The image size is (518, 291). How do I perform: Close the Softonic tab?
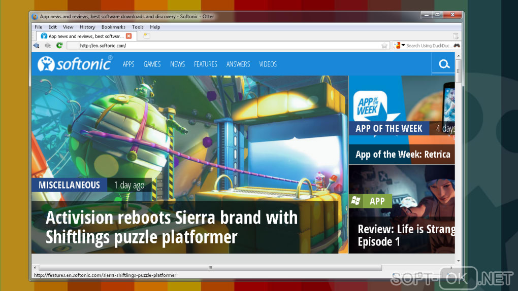128,36
